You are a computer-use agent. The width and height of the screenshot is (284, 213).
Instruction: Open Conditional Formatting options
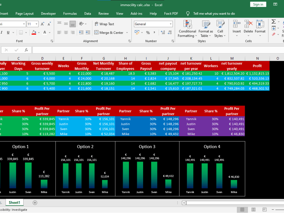click(x=187, y=28)
